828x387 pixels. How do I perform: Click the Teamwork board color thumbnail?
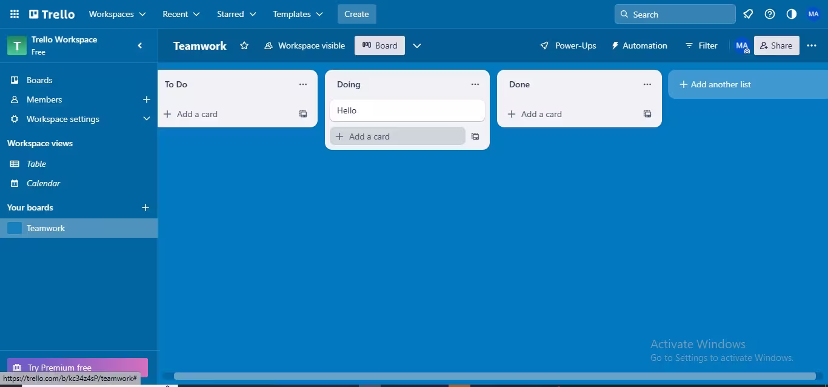click(x=15, y=228)
